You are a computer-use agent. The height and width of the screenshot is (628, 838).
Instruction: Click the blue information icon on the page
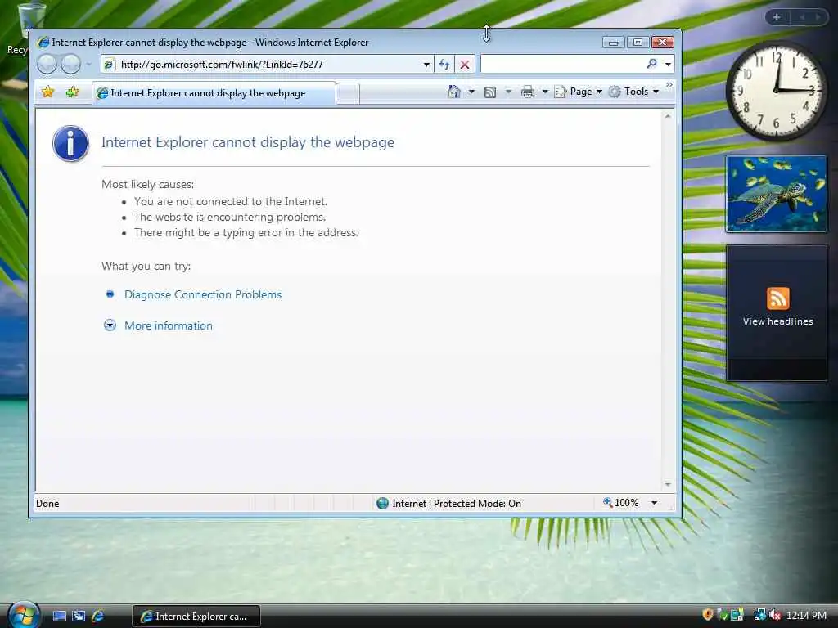point(70,143)
